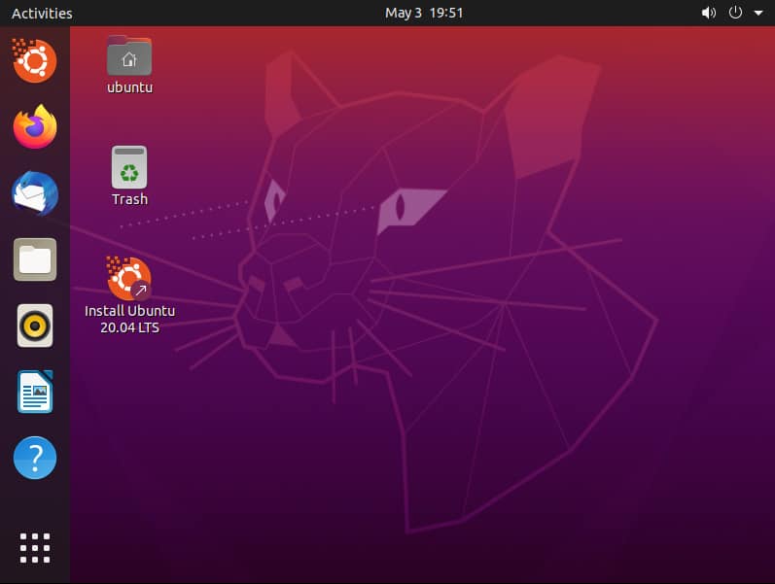Viewport: 775px width, 584px height.
Task: Open Thunderbird Mail from the dock
Action: tap(35, 193)
